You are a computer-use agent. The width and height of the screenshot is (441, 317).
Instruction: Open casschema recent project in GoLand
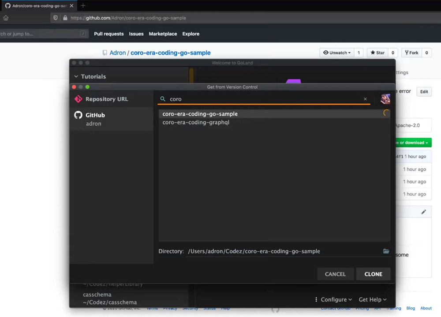tap(110, 298)
